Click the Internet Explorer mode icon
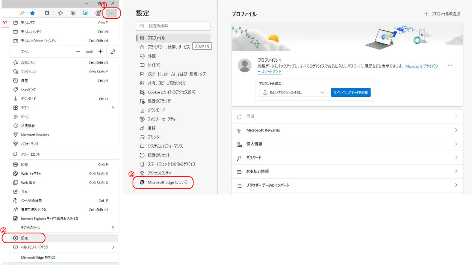The image size is (472, 265). (15, 218)
